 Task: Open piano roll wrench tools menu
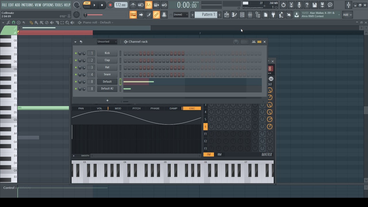click(x=8, y=22)
